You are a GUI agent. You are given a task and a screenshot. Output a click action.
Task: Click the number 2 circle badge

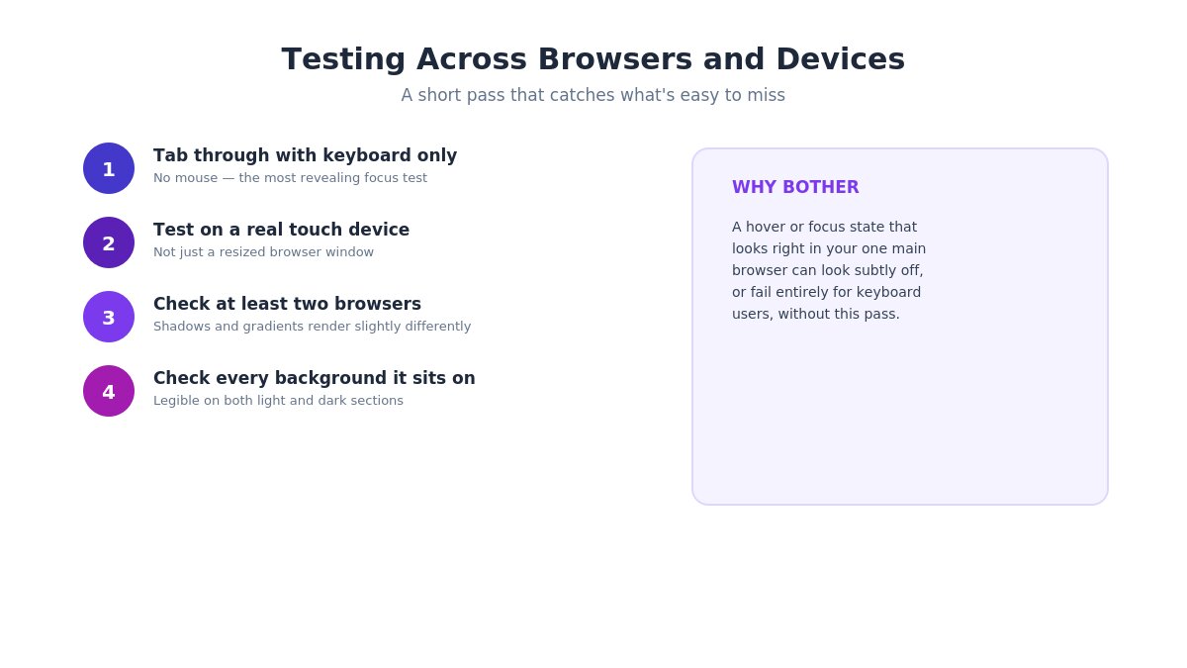pyautogui.click(x=109, y=242)
